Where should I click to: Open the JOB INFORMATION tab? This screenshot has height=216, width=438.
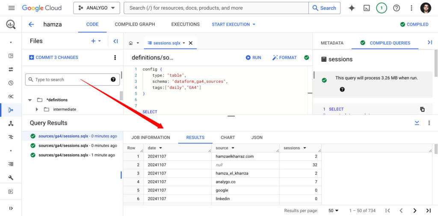pos(151,138)
